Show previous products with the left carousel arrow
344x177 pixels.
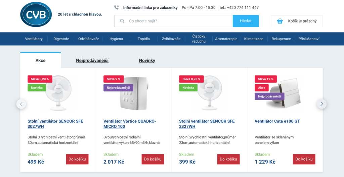[21, 104]
